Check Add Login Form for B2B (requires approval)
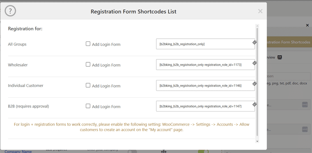 click(x=88, y=106)
